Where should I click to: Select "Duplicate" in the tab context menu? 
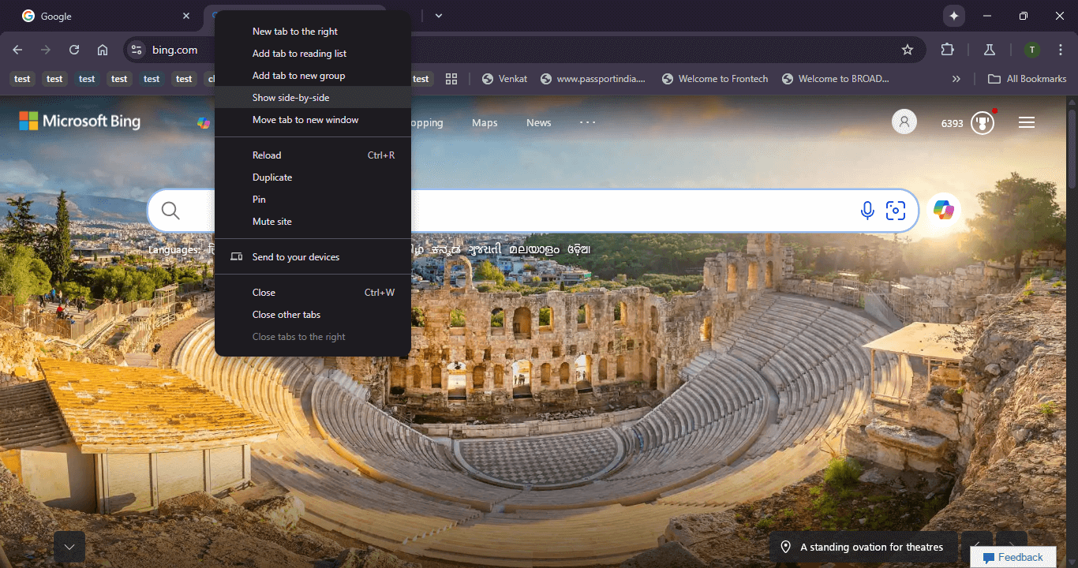click(x=272, y=177)
